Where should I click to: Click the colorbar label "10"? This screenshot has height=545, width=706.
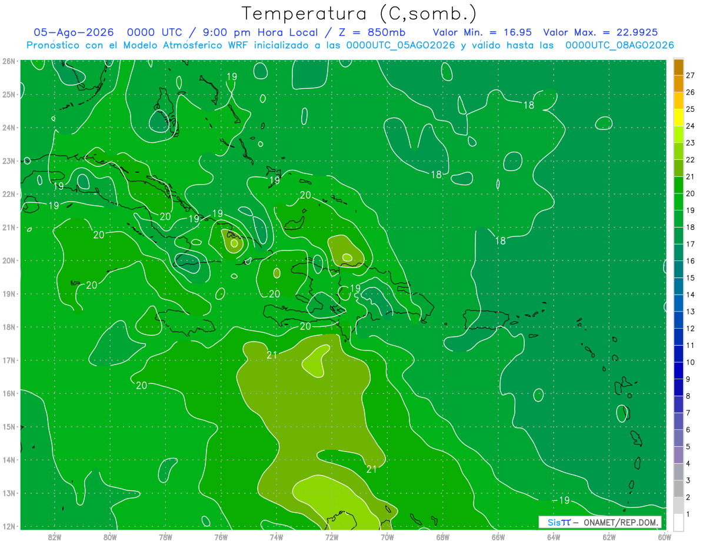point(691,362)
